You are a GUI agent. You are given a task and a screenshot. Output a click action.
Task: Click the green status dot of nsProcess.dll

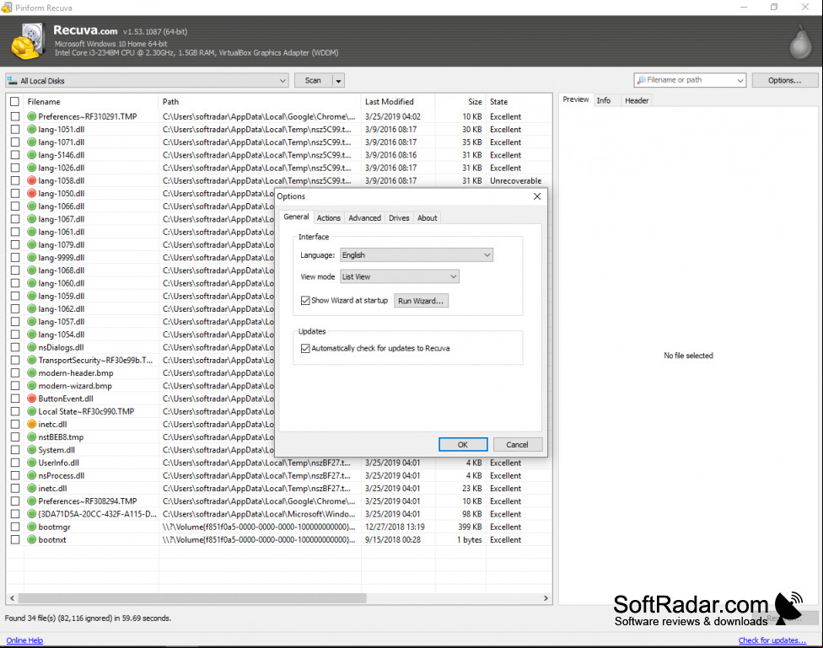click(x=31, y=475)
